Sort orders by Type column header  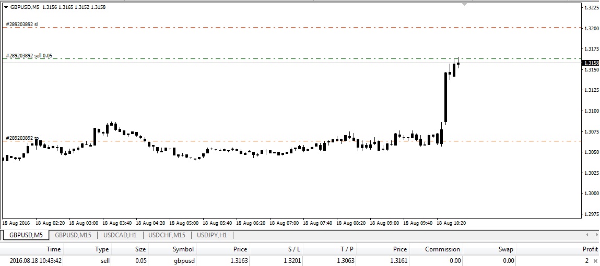[x=102, y=249]
